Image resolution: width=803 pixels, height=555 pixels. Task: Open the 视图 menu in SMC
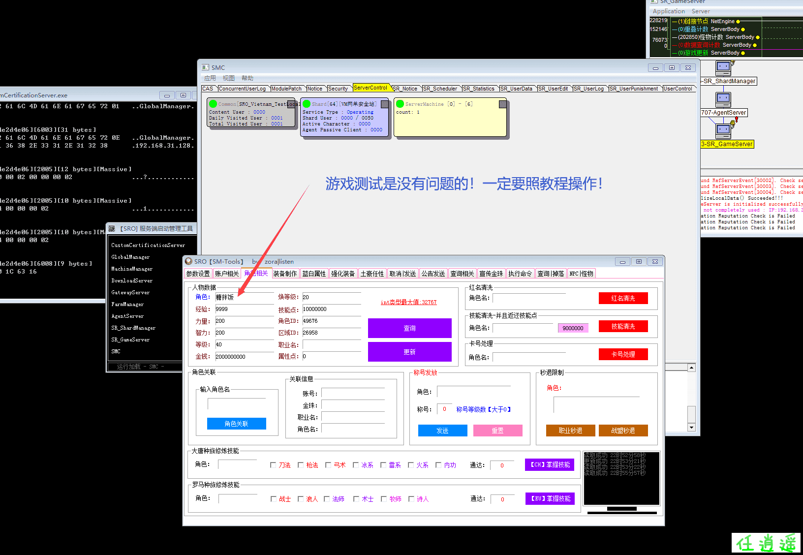pyautogui.click(x=229, y=78)
